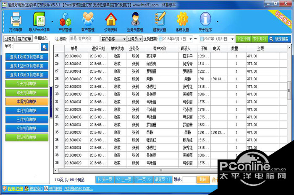Select row number 31
Image resolution: width=294 pixels, height=195 pixels.
[57, 102]
